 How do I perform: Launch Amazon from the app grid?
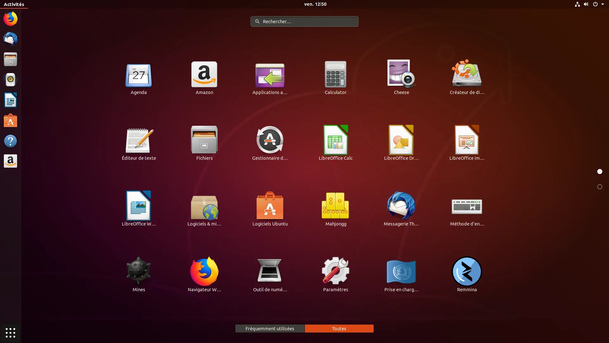204,74
